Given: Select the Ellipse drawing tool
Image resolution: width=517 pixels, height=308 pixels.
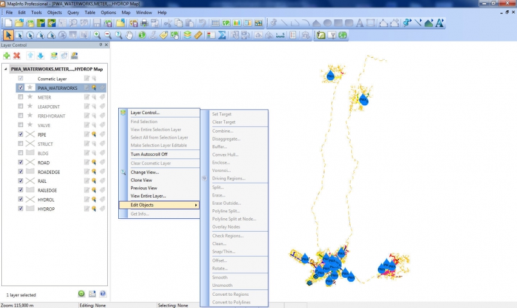Looking at the screenshot, I should pyautogui.click(x=328, y=22).
